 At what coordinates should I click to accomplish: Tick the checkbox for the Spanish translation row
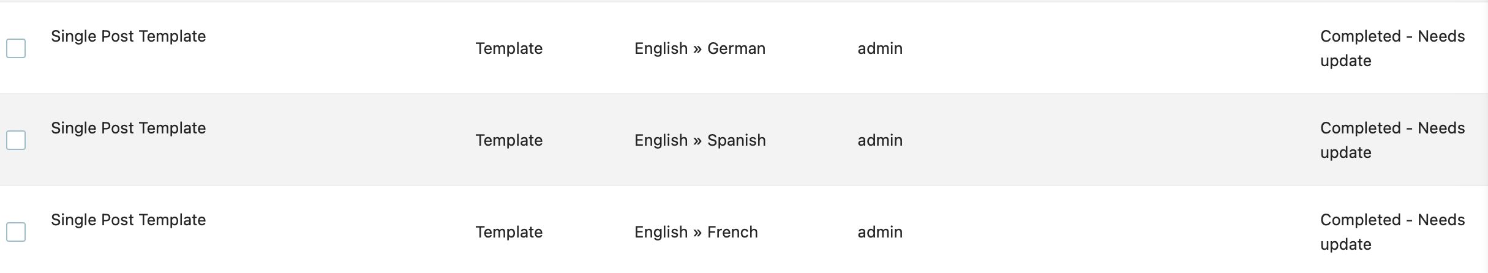[x=16, y=140]
